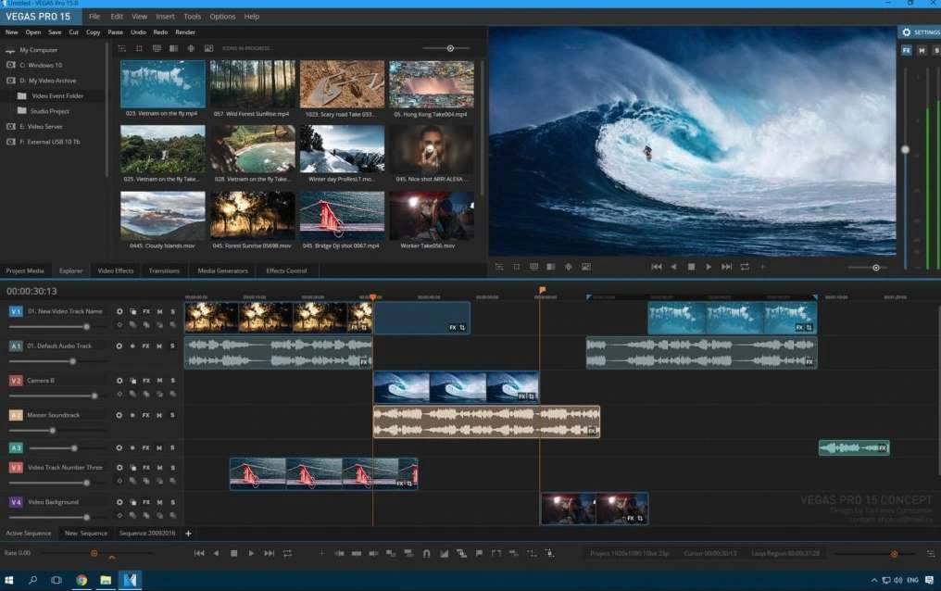Click the crop icon below the preview

pyautogui.click(x=517, y=267)
